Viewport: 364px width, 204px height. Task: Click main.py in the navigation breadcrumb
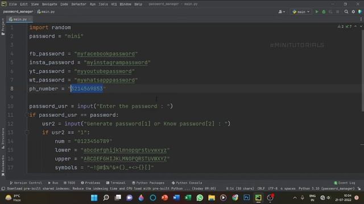[x=46, y=11]
